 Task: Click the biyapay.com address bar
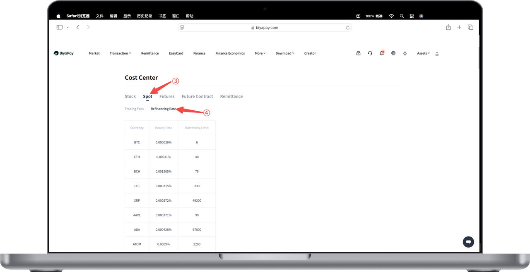pyautogui.click(x=265, y=28)
